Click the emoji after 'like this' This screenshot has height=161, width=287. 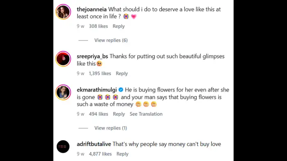click(99, 64)
